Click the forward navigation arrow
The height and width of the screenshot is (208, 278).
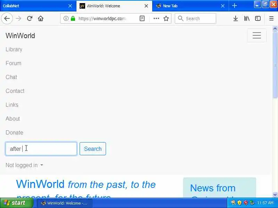[x=18, y=18]
